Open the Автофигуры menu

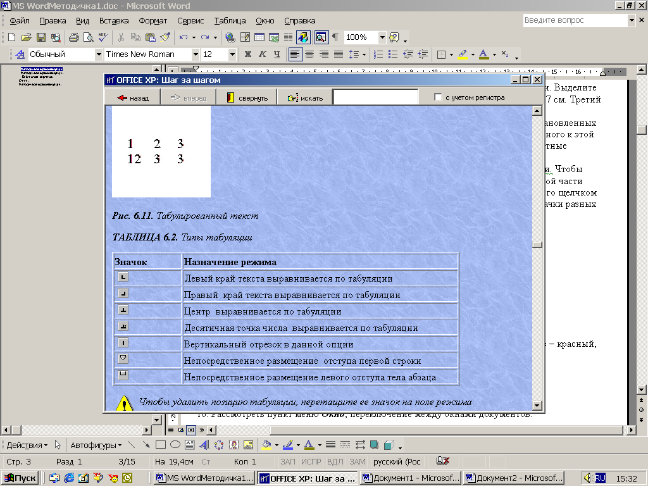[x=96, y=445]
